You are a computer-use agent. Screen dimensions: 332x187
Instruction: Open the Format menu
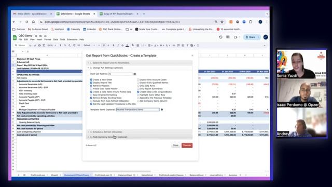(48, 39)
